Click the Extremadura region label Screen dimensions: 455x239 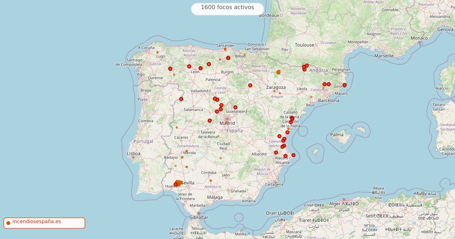click(188, 146)
